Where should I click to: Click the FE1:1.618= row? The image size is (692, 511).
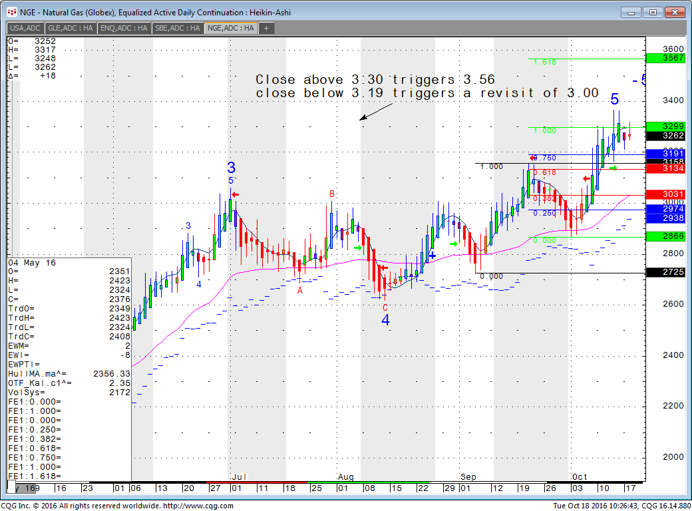[x=69, y=476]
